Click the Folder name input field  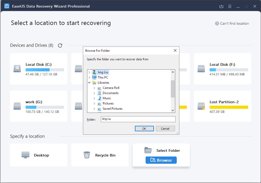coord(138,119)
